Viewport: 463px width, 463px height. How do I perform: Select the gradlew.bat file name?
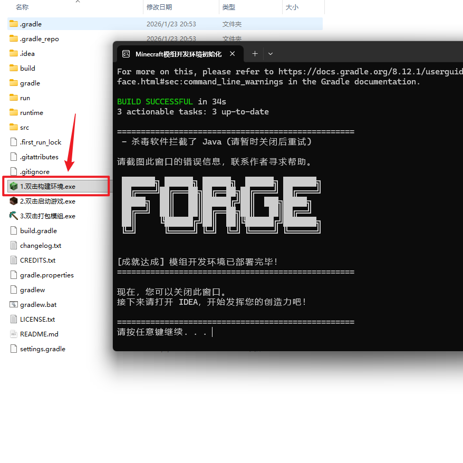[x=38, y=305]
